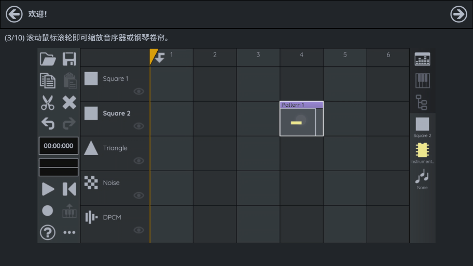Open more options via three dots
Image resolution: width=473 pixels, height=266 pixels.
tap(69, 232)
